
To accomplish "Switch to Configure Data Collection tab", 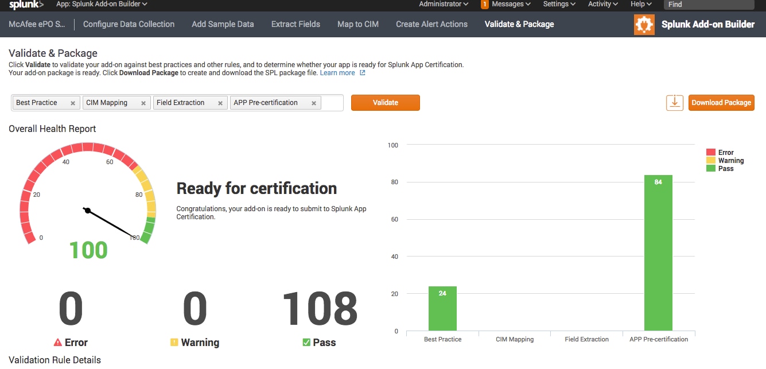I will coord(129,24).
